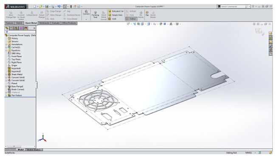Expand the Flat-Pattern node

[6, 96]
